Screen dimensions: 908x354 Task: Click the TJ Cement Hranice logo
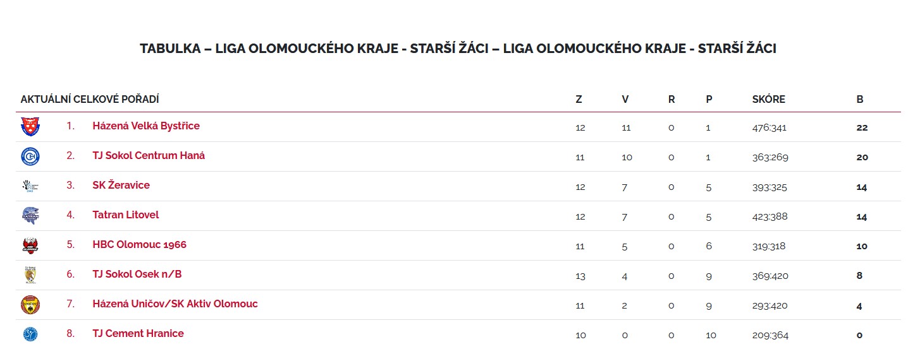30,334
